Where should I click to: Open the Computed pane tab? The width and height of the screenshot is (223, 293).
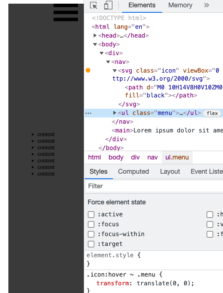click(x=133, y=171)
